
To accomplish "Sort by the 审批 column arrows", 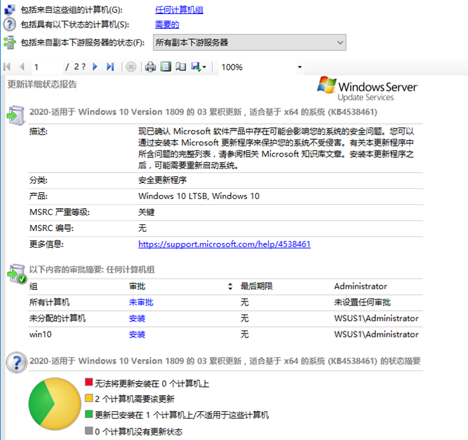I will pos(230,287).
